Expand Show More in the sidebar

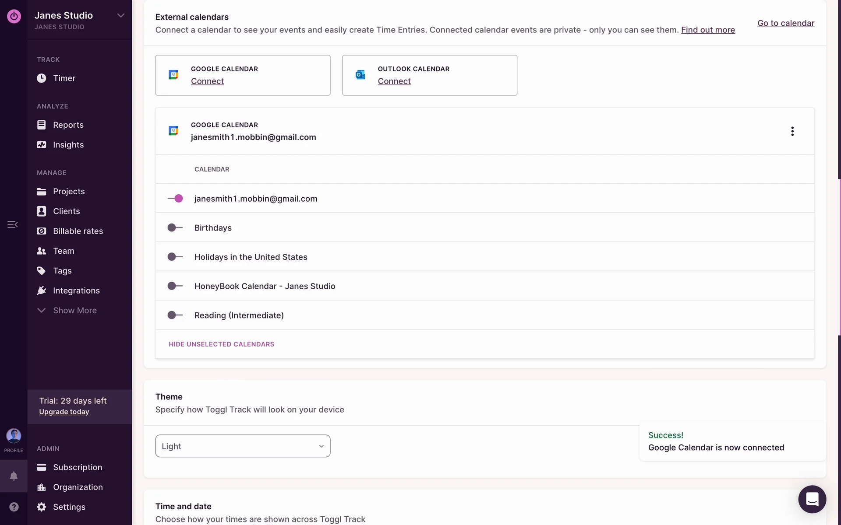[x=74, y=310]
